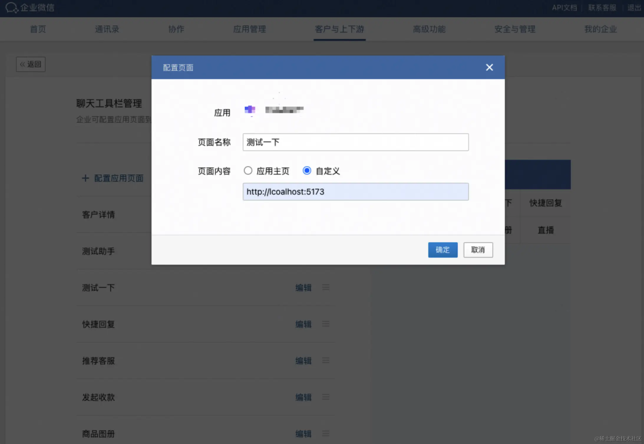Click the custom URL input field
The height and width of the screenshot is (444, 644).
coord(355,192)
